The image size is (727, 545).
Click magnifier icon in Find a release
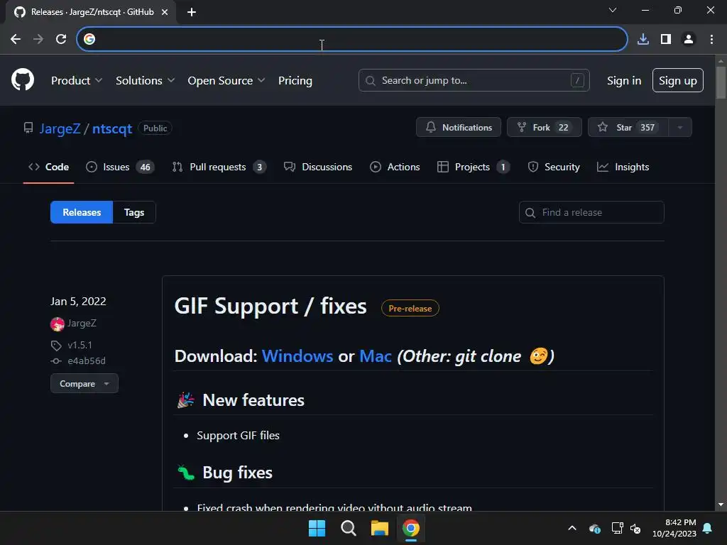pos(530,212)
